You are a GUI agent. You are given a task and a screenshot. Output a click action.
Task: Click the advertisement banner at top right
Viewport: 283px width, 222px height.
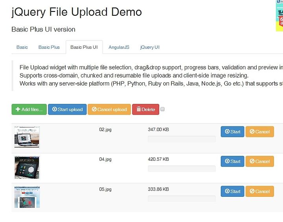[x=279, y=16]
